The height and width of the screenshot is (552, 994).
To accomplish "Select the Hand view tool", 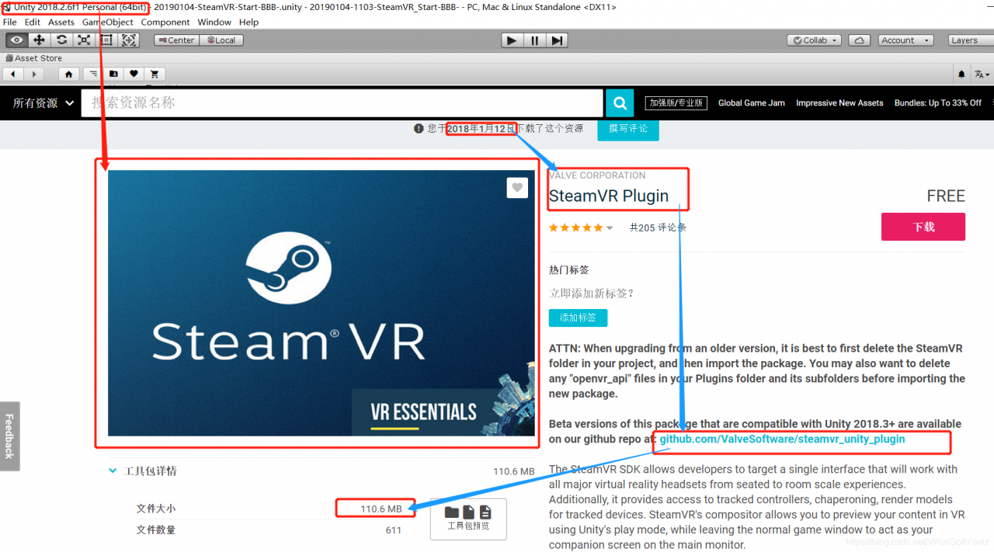I will coord(17,40).
